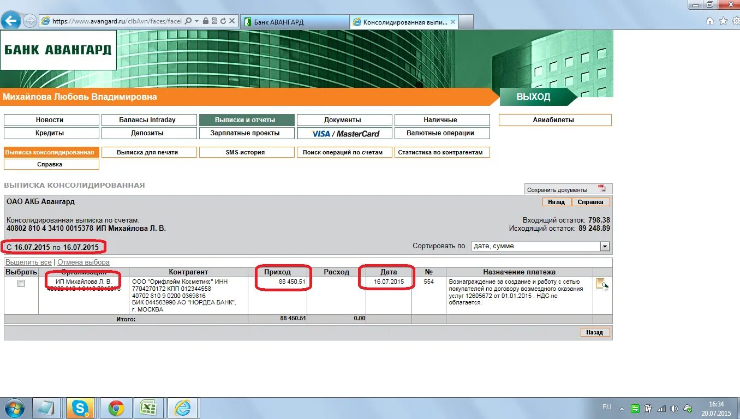The image size is (740, 419).
Task: Click the date cell 16.07.2015
Action: [x=389, y=295]
